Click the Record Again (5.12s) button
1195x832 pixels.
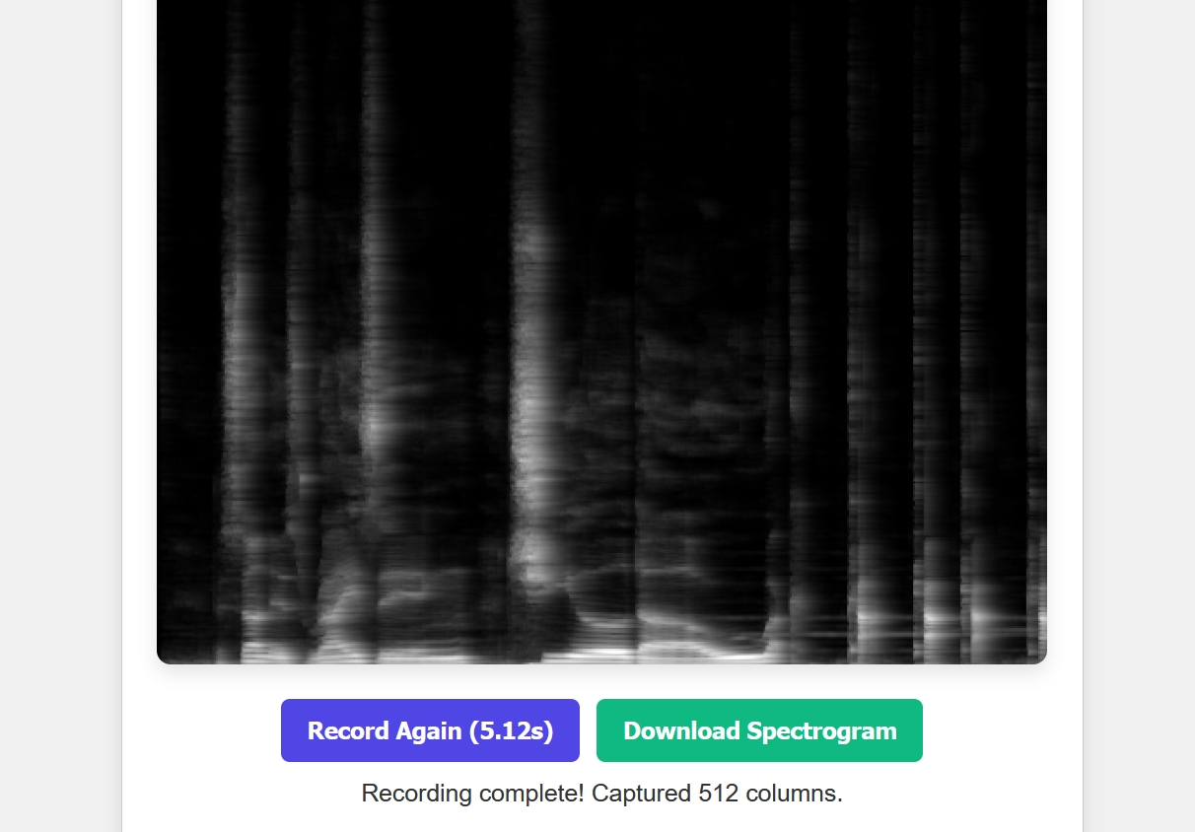click(x=430, y=730)
